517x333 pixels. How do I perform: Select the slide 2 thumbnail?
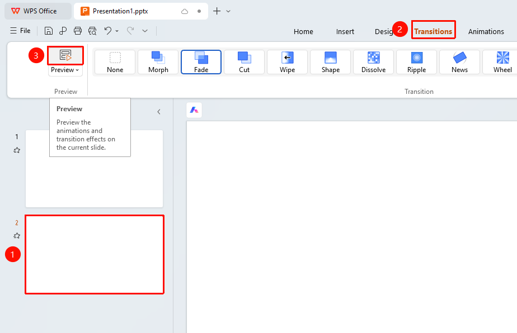95,254
